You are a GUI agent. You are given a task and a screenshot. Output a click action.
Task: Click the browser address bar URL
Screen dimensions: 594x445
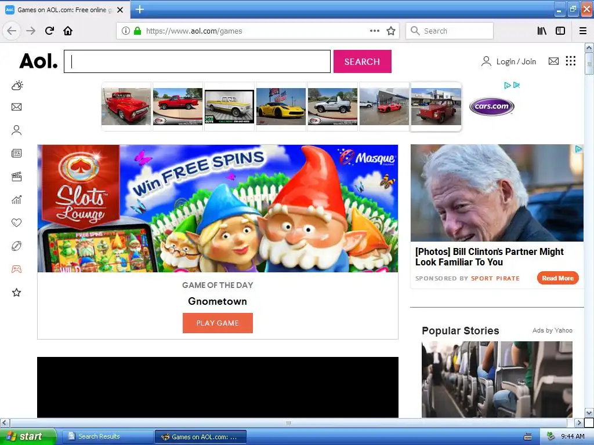[x=194, y=31]
